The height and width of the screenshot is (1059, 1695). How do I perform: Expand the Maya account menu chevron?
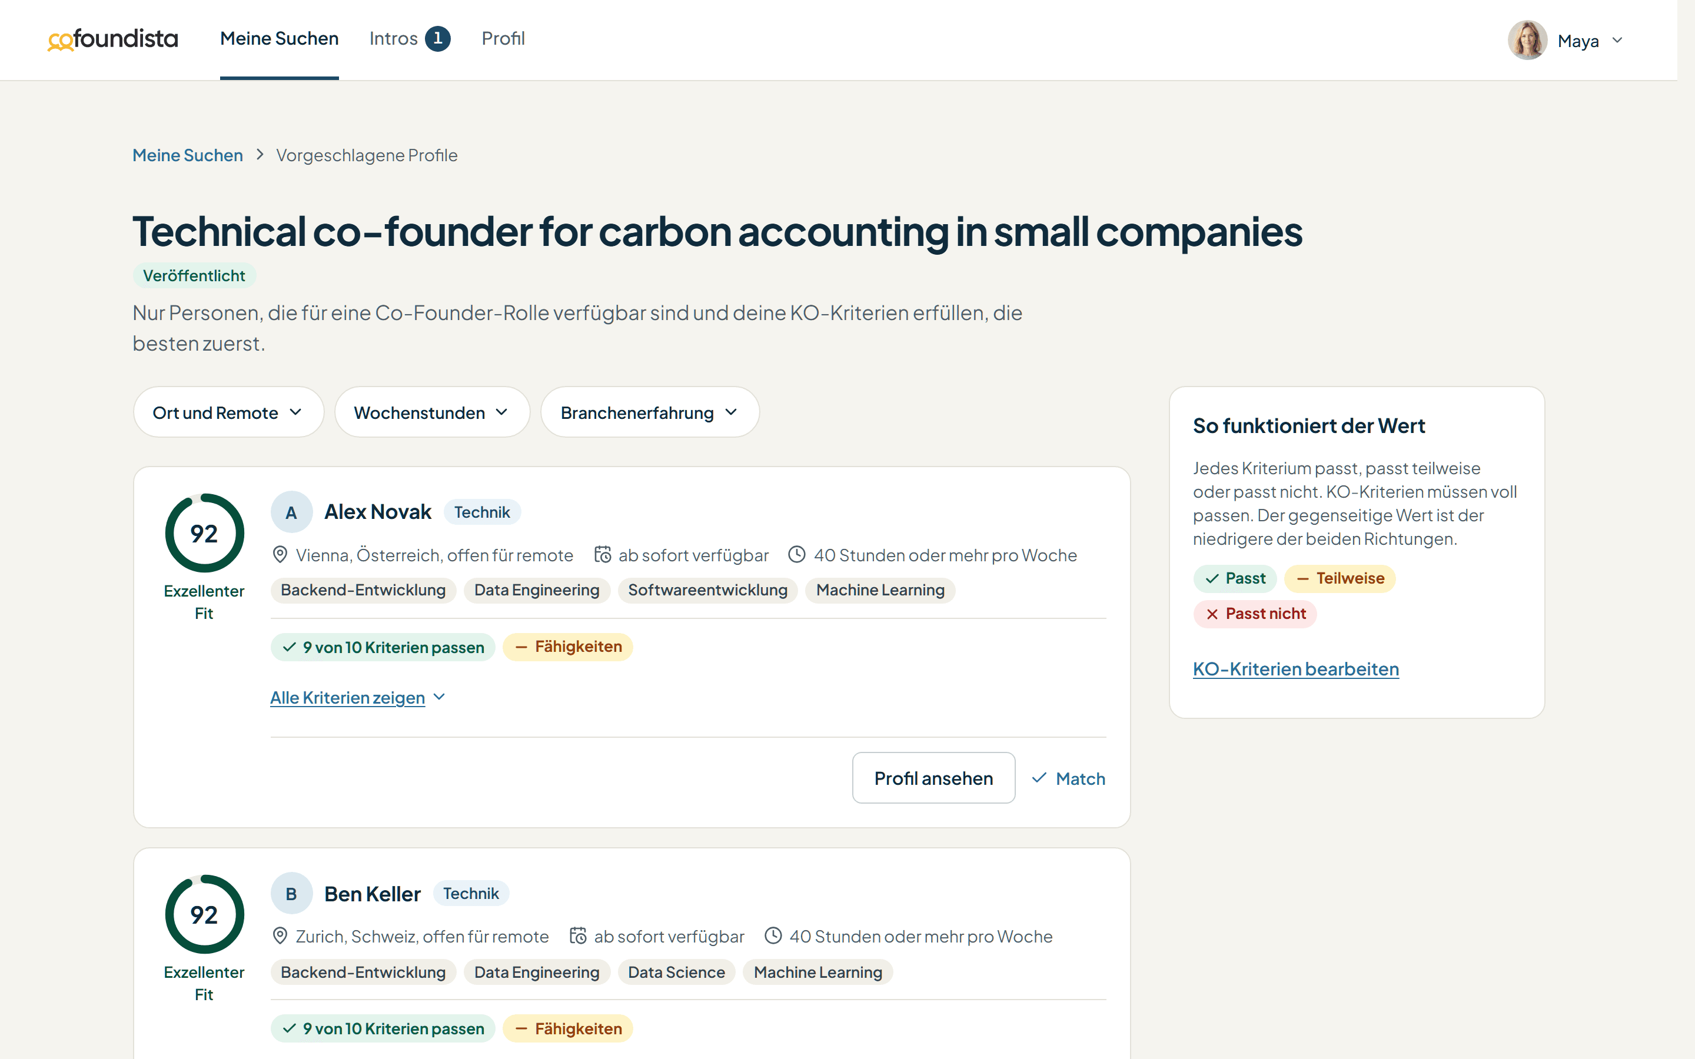(1617, 41)
